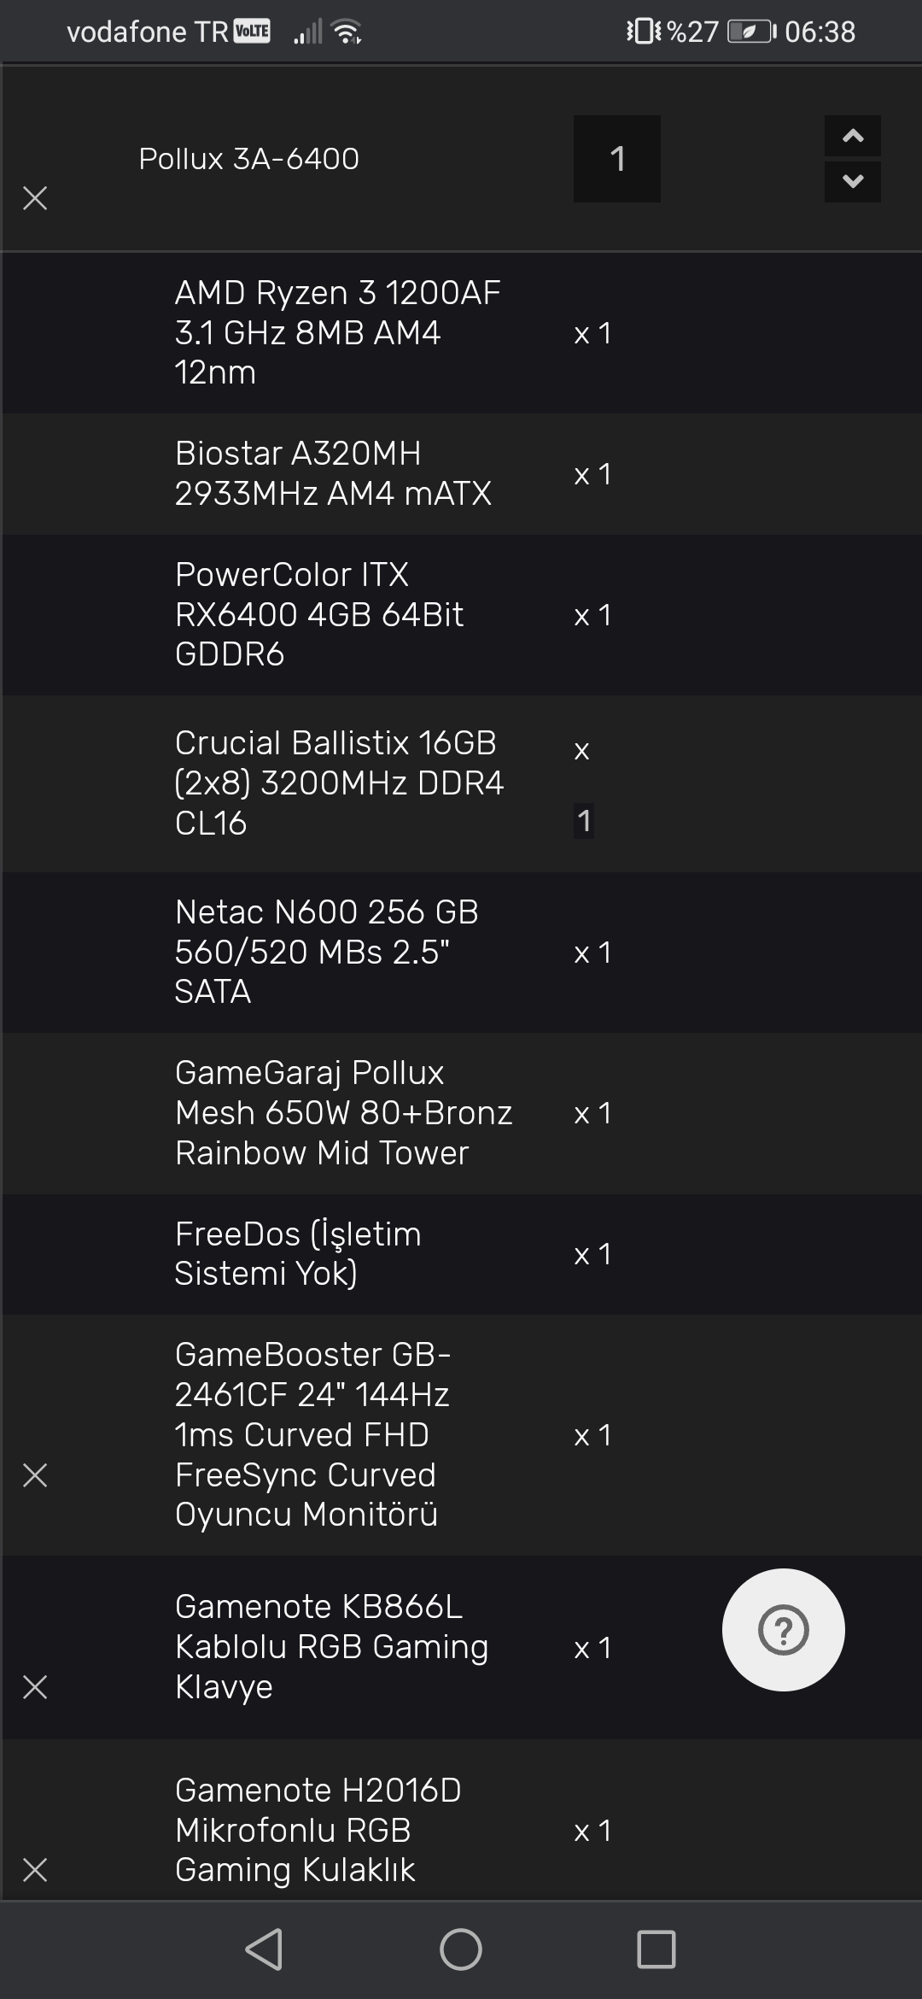Open the floating help question mark button
This screenshot has height=1999, width=922.
point(783,1630)
